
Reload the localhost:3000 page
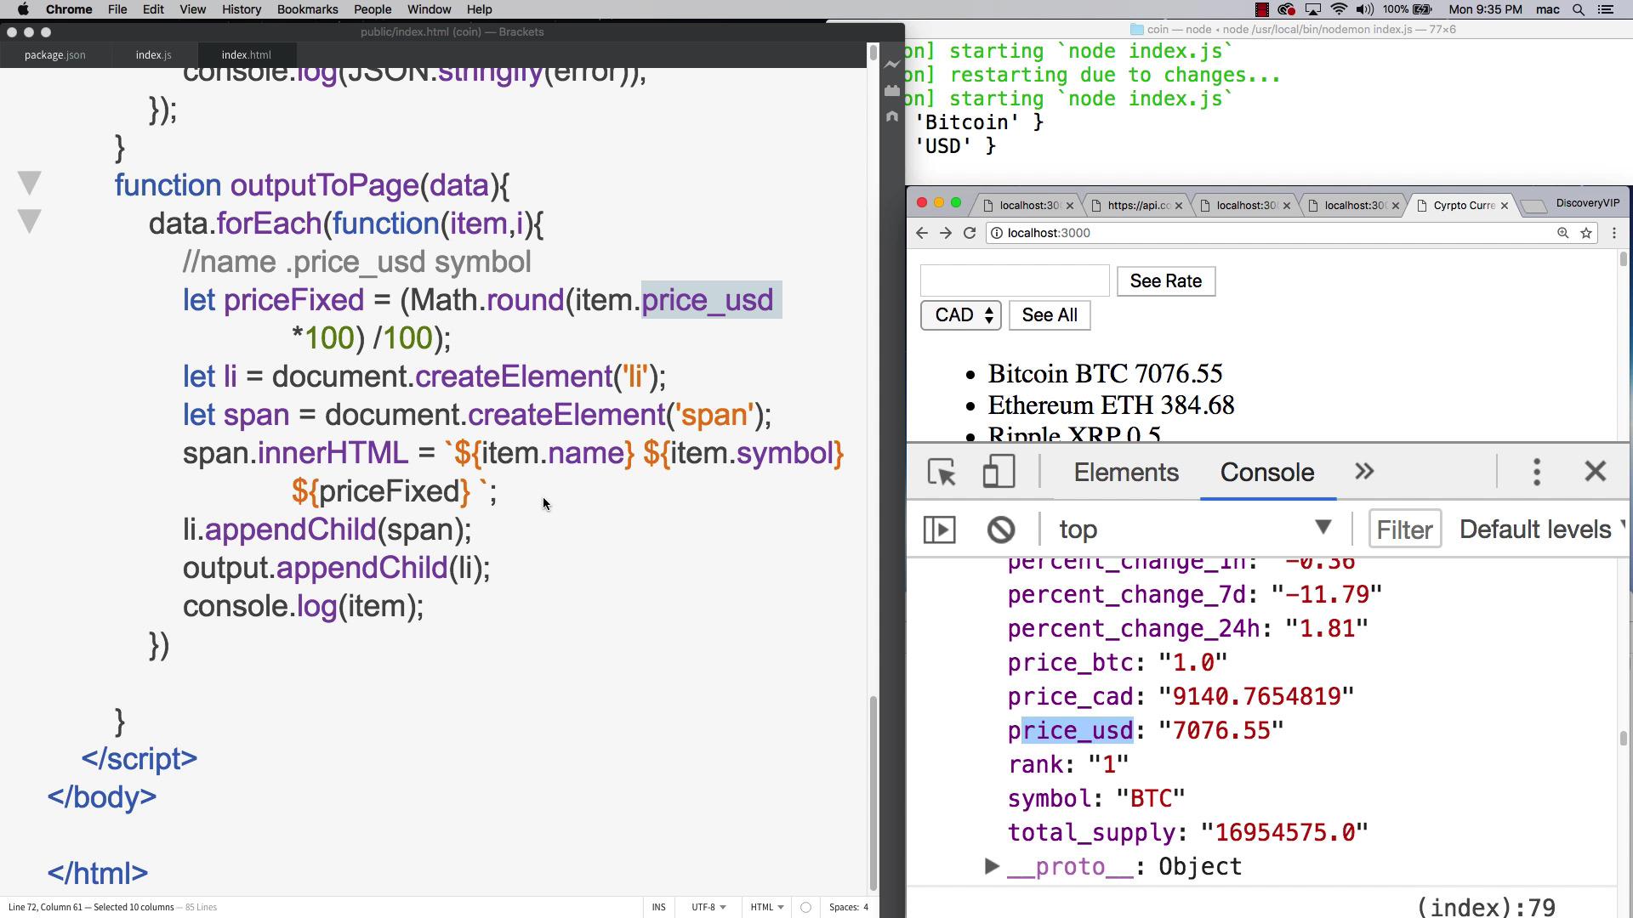970,233
